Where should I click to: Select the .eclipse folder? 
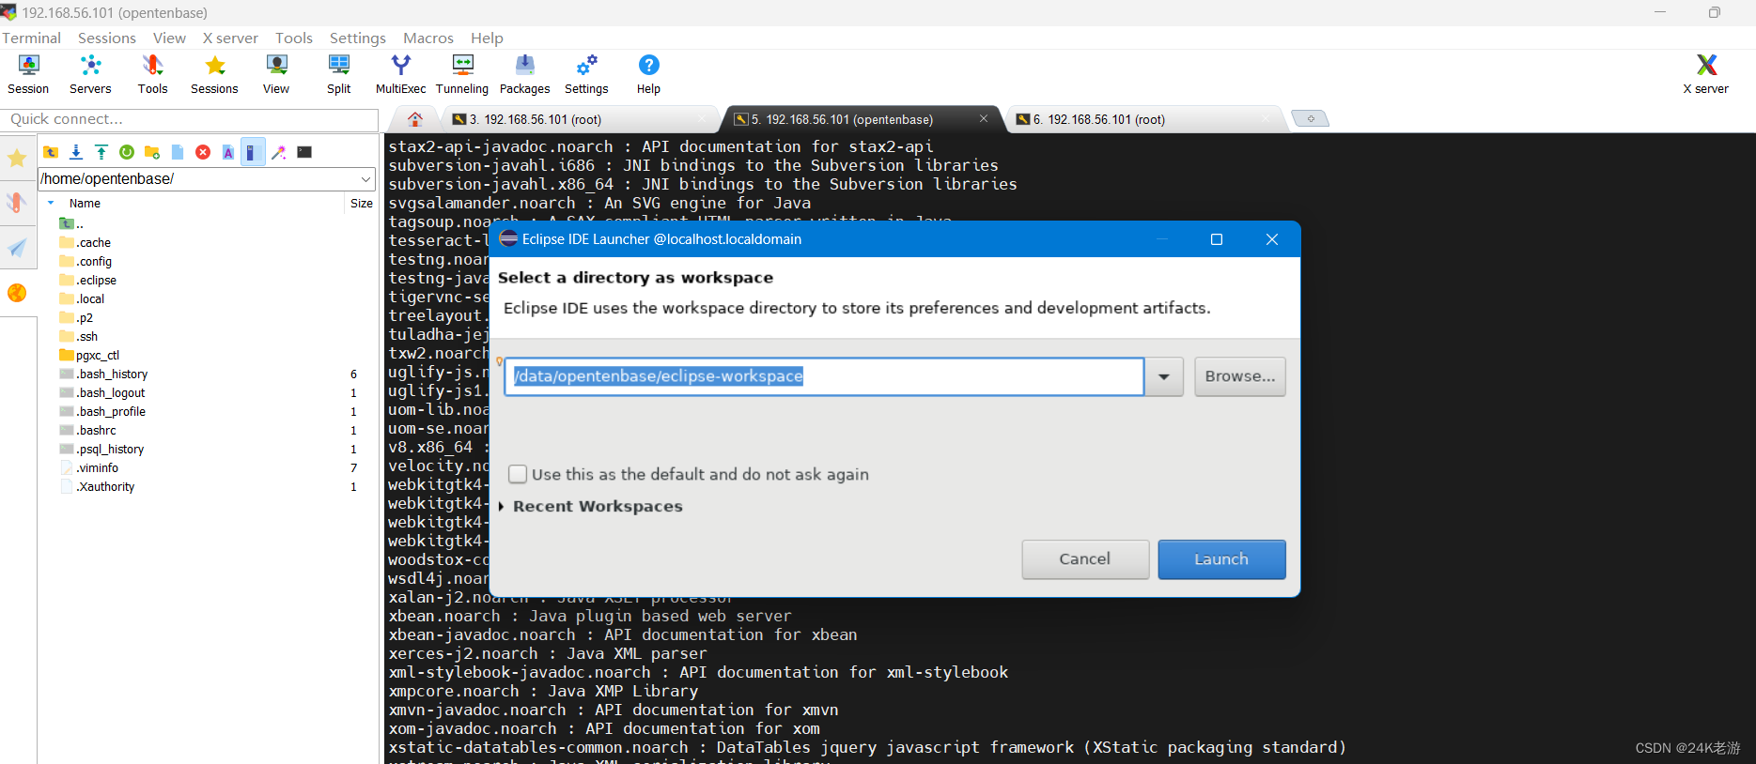tap(88, 280)
